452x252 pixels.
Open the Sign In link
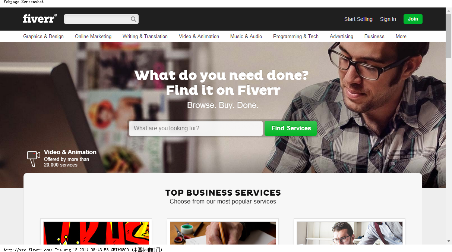click(x=388, y=19)
